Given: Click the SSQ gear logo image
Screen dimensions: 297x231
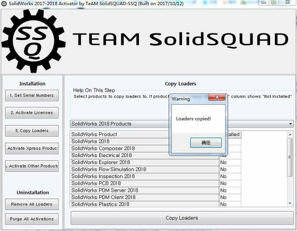Looking at the screenshot, I should coord(33,41).
